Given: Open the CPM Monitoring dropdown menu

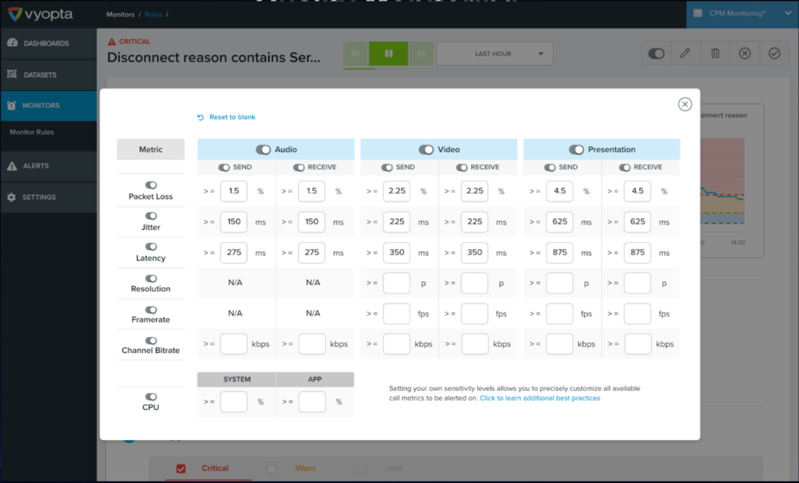Looking at the screenshot, I should click(742, 14).
